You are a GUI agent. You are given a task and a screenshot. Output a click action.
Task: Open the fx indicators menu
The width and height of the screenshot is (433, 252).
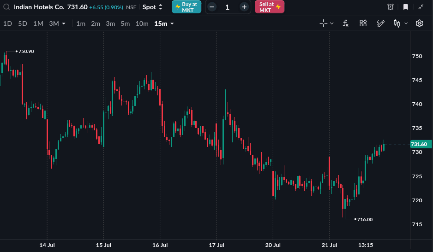[345, 23]
